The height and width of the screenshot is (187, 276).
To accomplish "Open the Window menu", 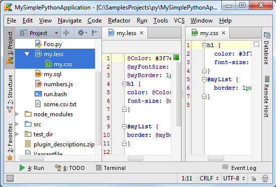I will click(x=202, y=21).
